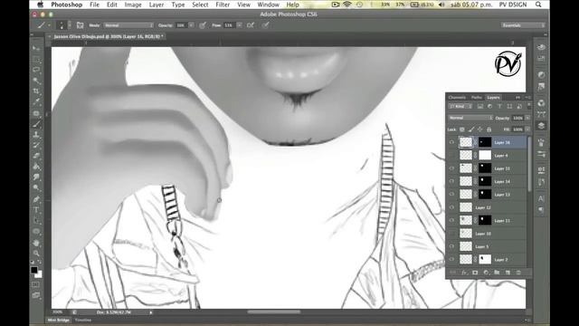Open the Flow value dropdown arrow

(x=239, y=25)
